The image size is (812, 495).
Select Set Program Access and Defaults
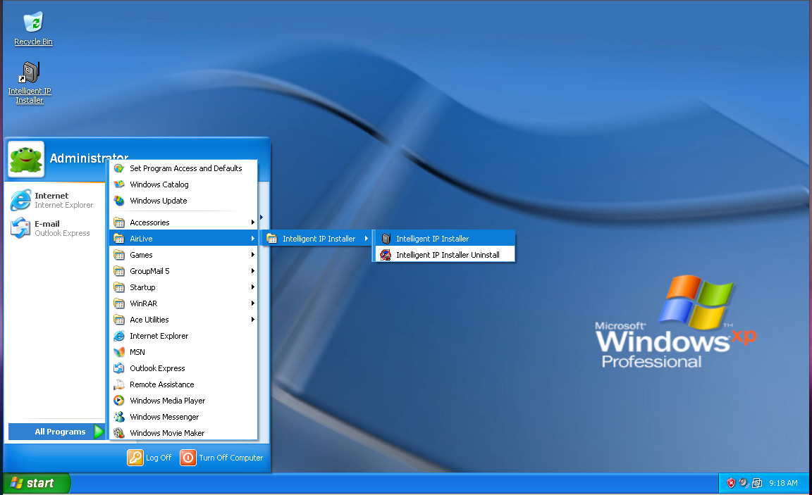click(x=185, y=168)
